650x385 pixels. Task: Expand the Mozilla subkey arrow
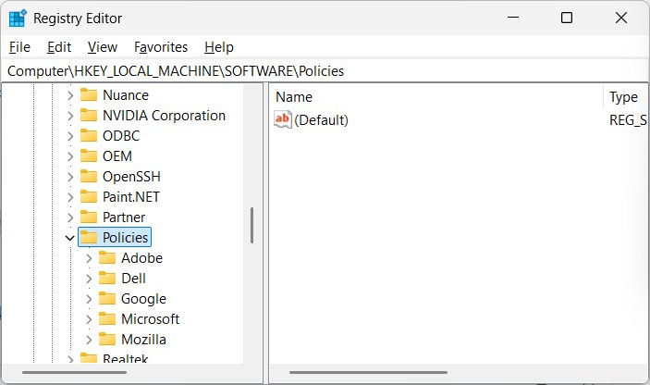pyautogui.click(x=89, y=340)
